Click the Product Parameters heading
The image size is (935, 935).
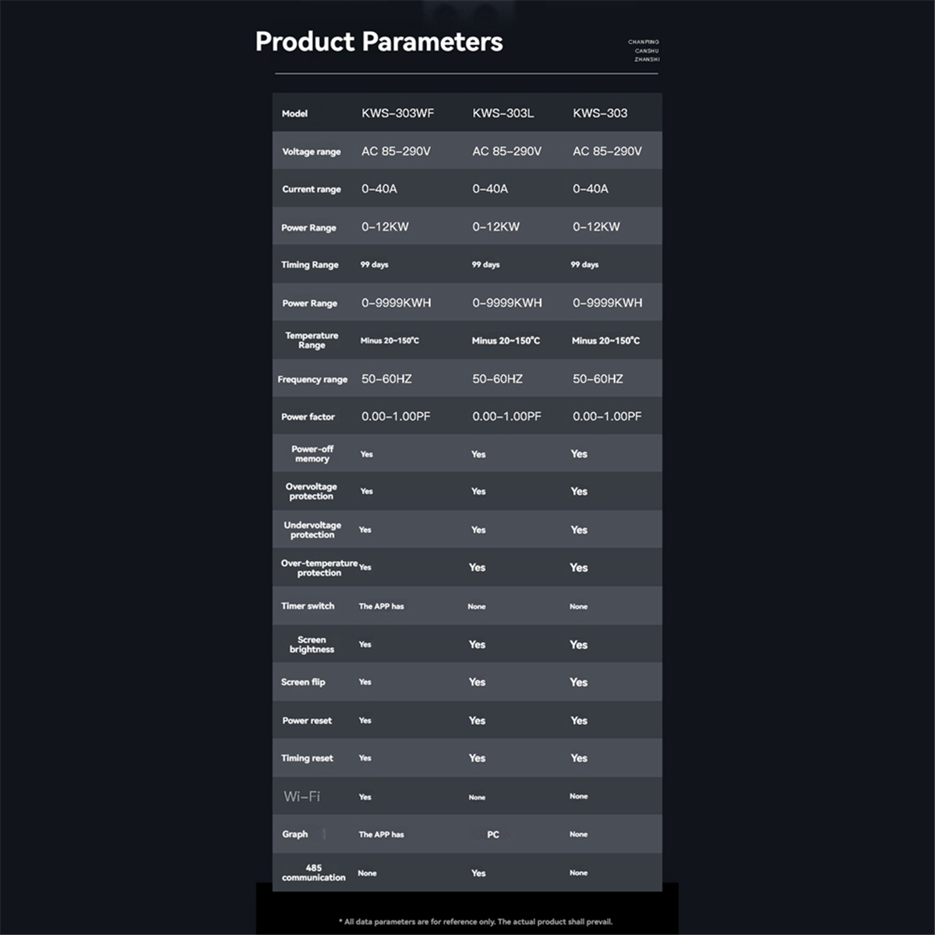[x=379, y=41]
